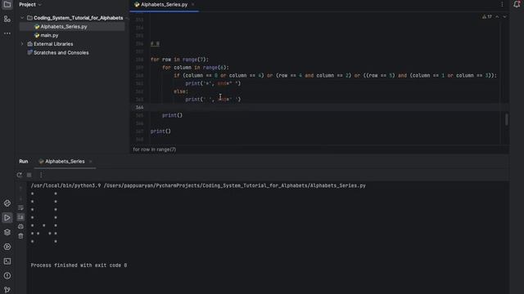Stop the running process
Viewport: 524px width, 294px height.
(29, 175)
